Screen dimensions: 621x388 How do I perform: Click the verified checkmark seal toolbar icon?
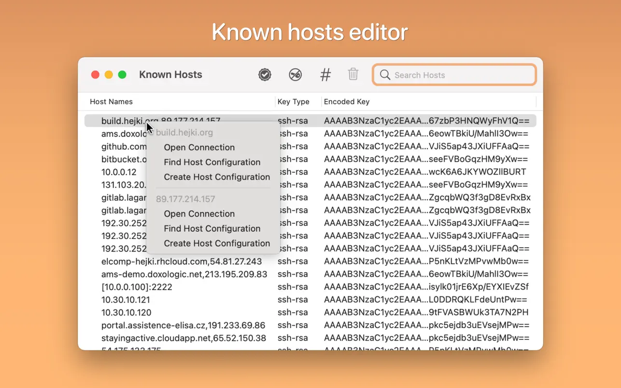coord(265,75)
